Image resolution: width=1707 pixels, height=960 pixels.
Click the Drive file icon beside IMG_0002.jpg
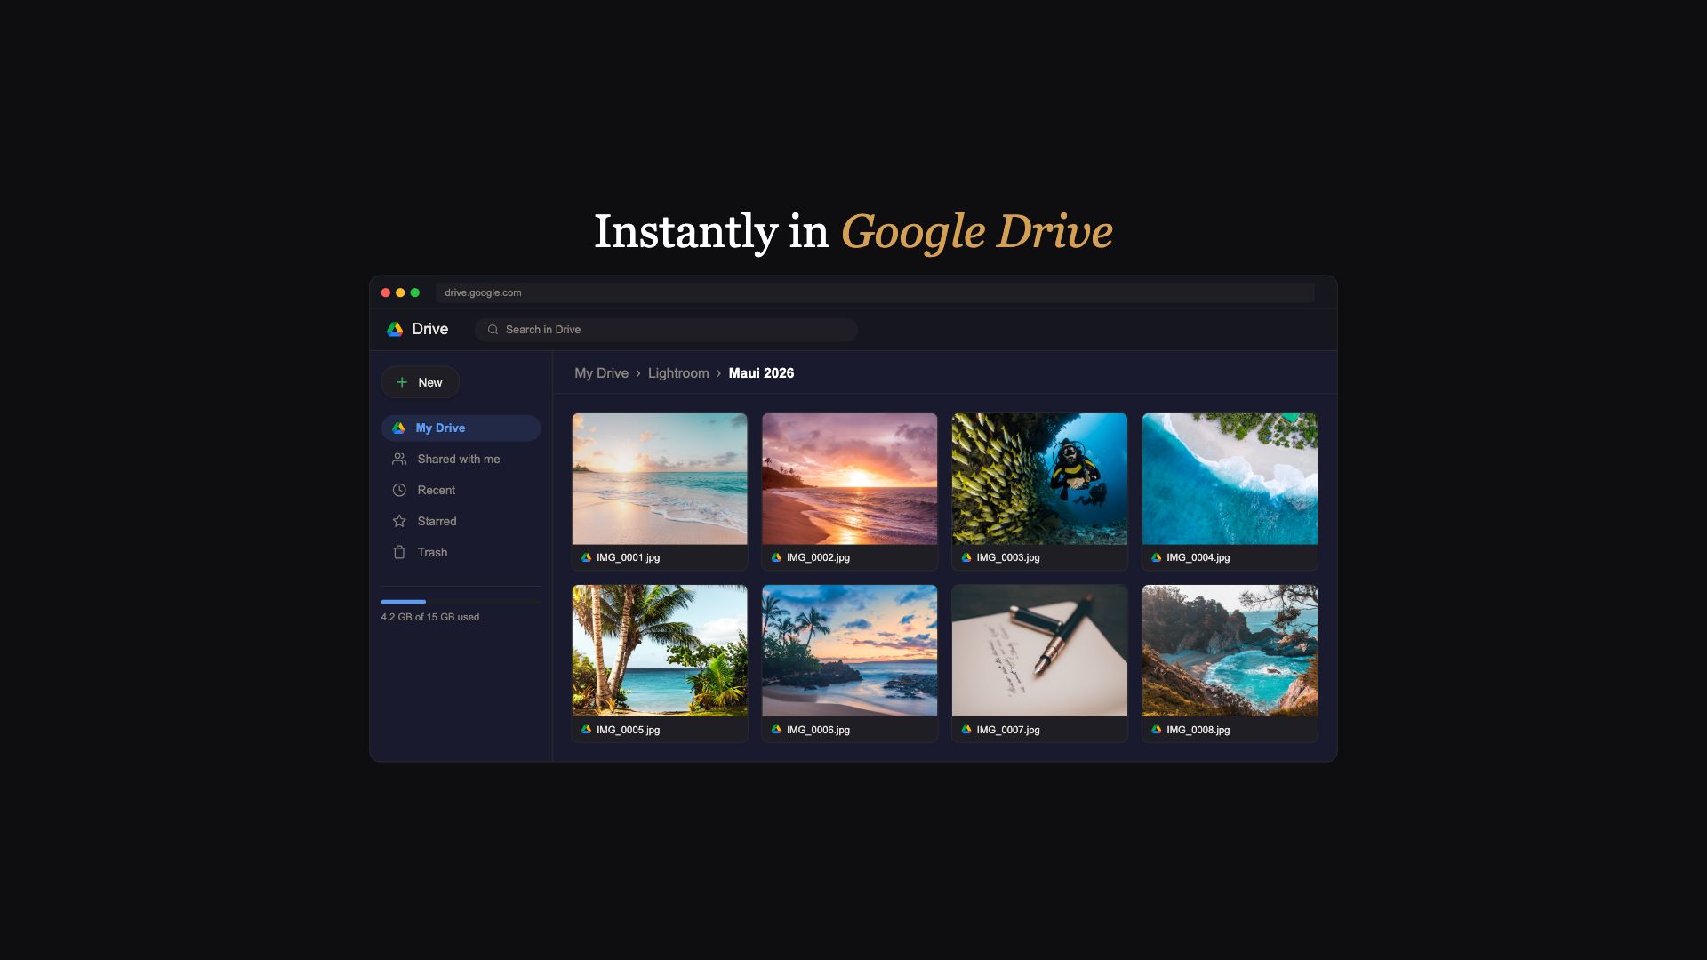pos(776,557)
